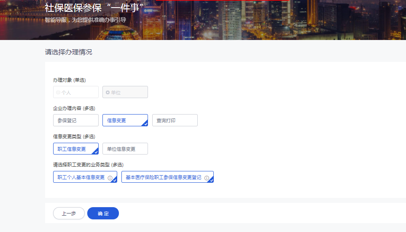This screenshot has height=232, width=406.
Task: Open info icon beside 基本医疗保险职工参保信息变更登记
Action: coord(207,178)
